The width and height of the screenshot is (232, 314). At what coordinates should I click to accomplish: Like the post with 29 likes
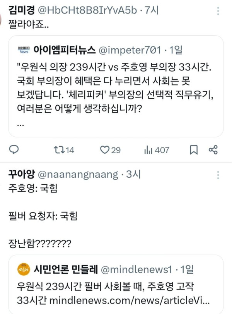point(105,150)
